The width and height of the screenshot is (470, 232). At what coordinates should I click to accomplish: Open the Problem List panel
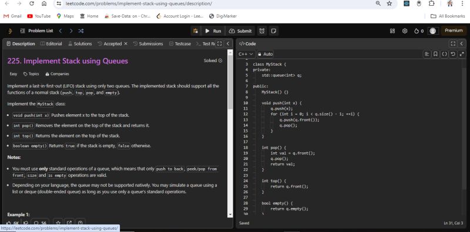pos(36,31)
